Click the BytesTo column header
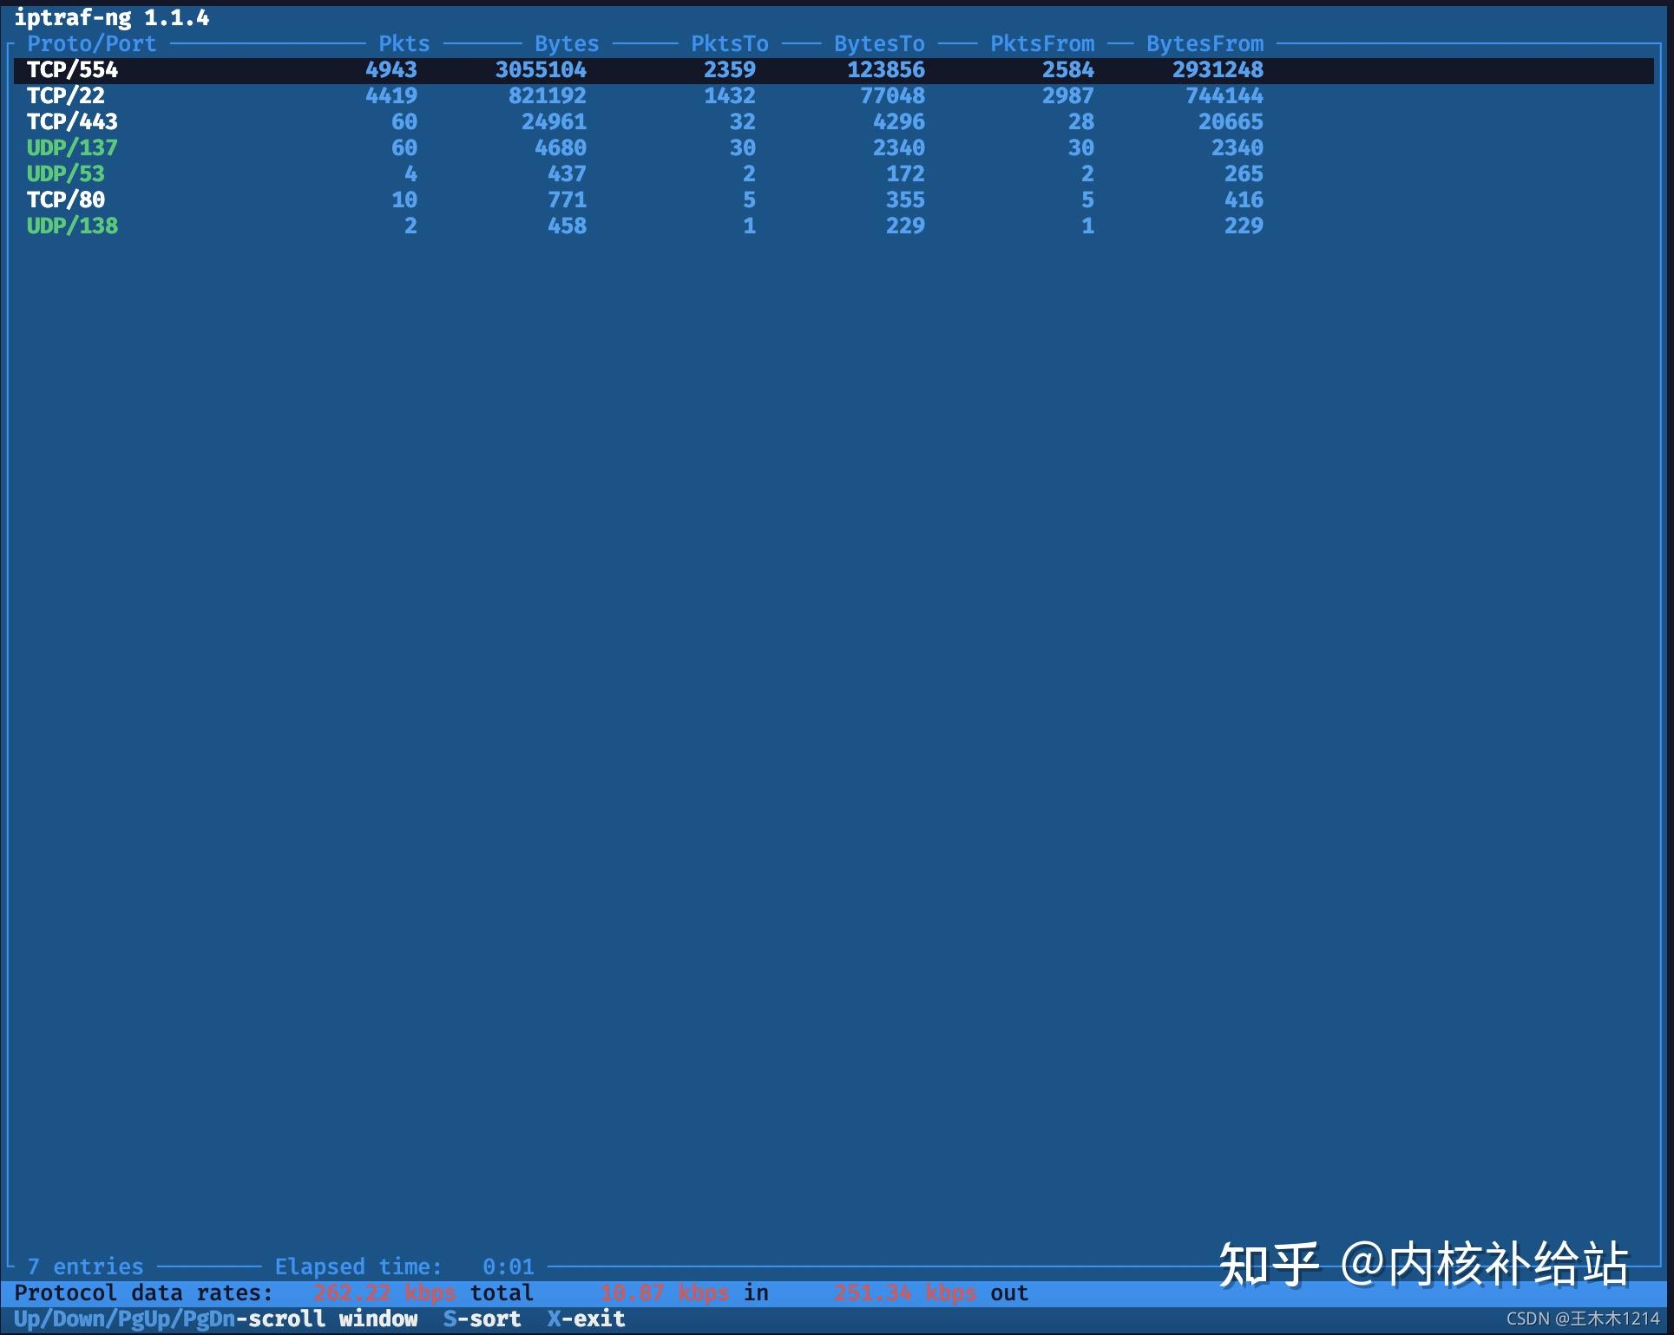1674x1335 pixels. tap(879, 44)
